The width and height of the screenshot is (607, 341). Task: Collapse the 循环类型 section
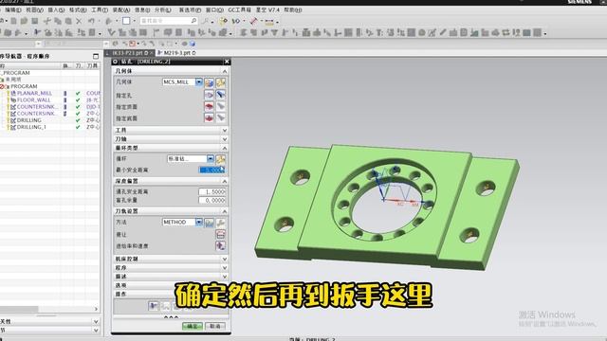point(171,148)
